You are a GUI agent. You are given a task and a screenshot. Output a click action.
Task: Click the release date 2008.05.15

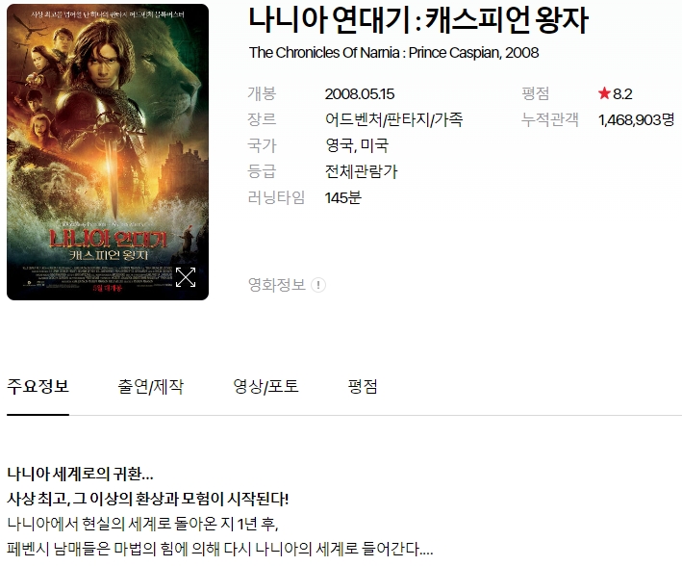360,94
